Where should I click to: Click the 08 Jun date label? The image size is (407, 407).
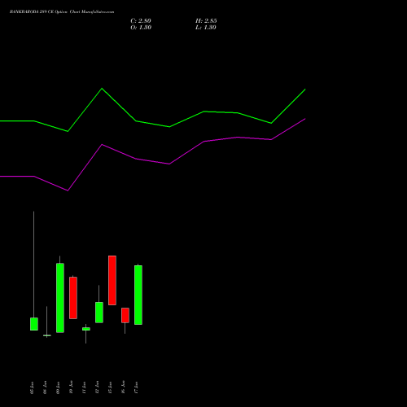45,387
